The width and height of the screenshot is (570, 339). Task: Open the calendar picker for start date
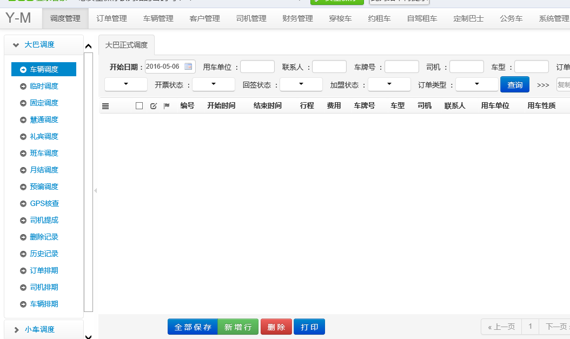click(188, 67)
